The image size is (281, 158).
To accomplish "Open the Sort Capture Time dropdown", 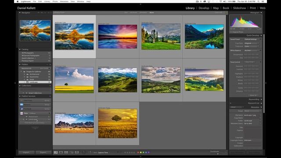I will click(103, 152).
